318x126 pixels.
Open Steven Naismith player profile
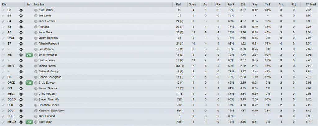click(x=49, y=99)
